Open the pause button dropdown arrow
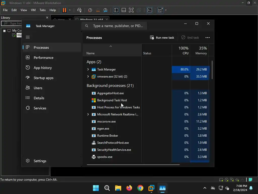 70,10
